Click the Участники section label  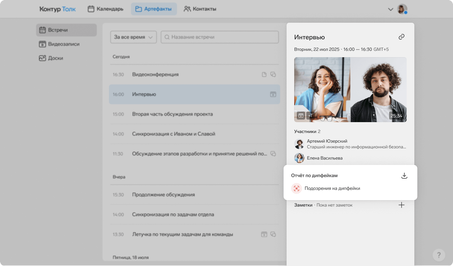[305, 131]
